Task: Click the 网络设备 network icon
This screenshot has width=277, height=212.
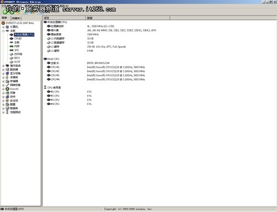Action: (x=7, y=85)
